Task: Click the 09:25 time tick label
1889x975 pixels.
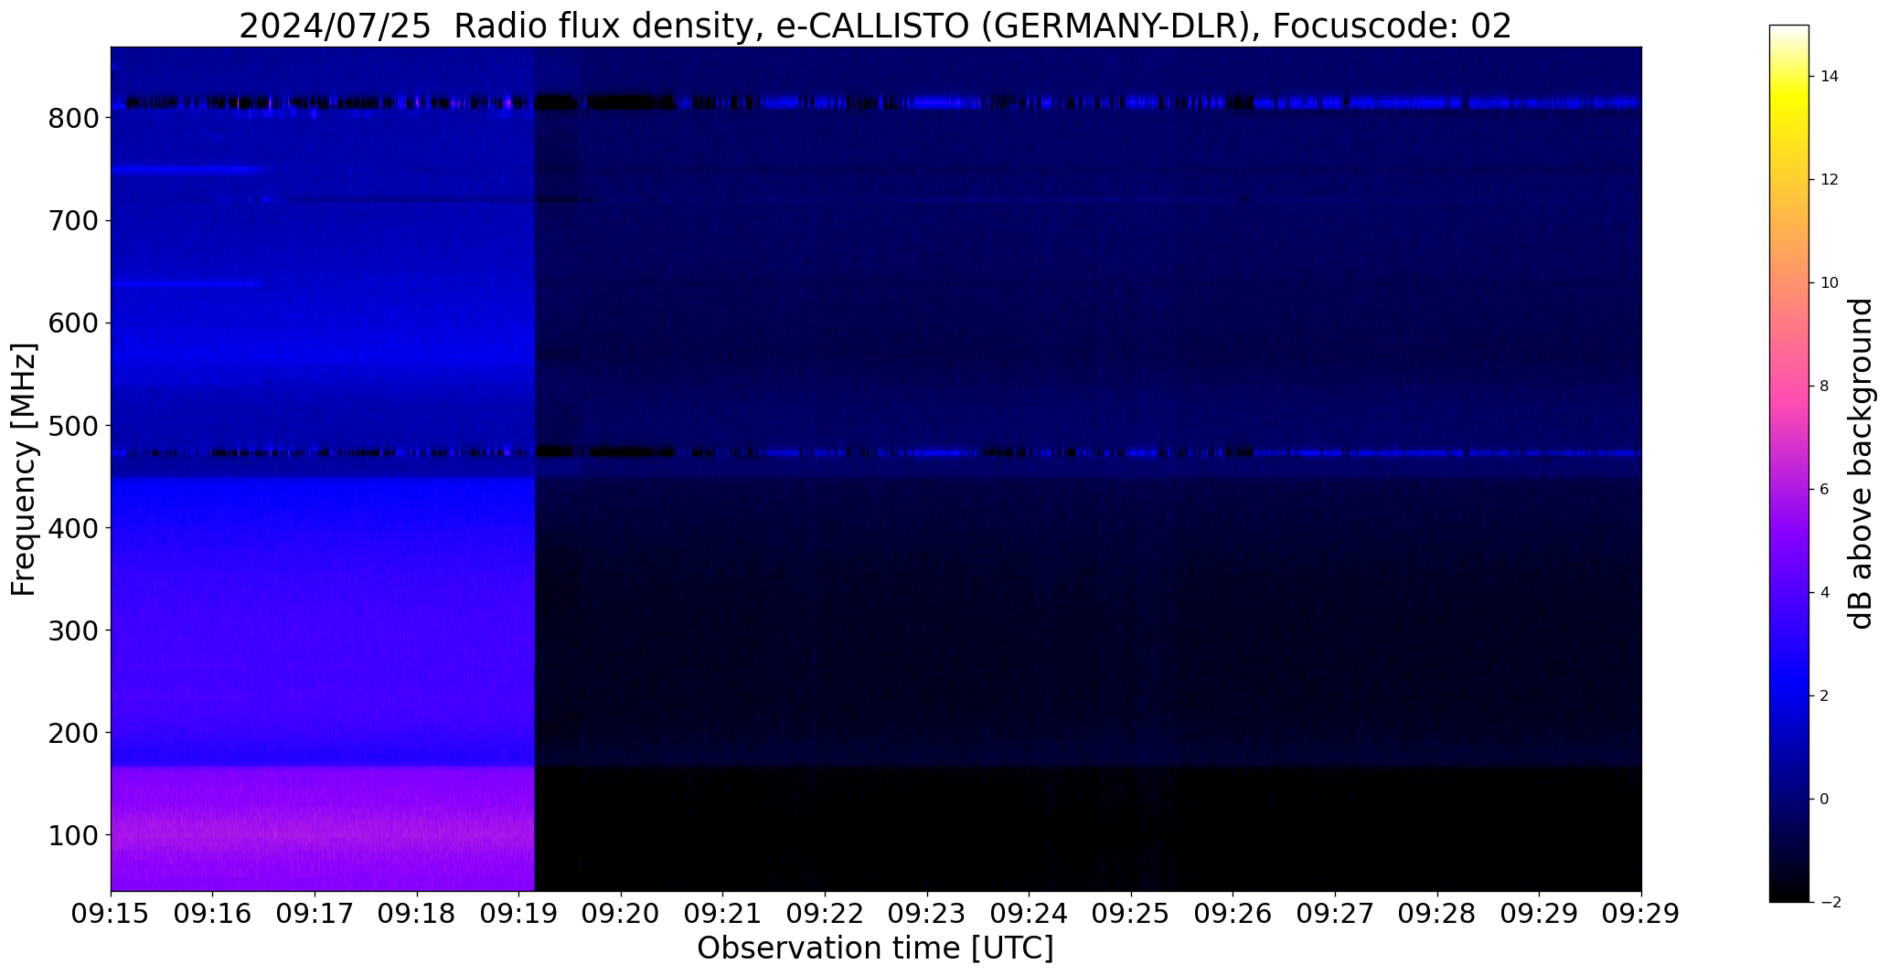Action: (x=1132, y=914)
